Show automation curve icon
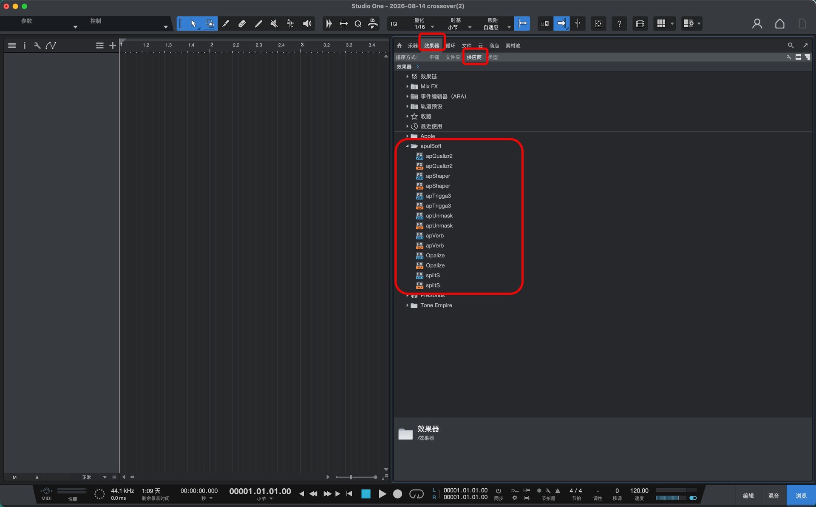Image resolution: width=816 pixels, height=507 pixels. (51, 46)
